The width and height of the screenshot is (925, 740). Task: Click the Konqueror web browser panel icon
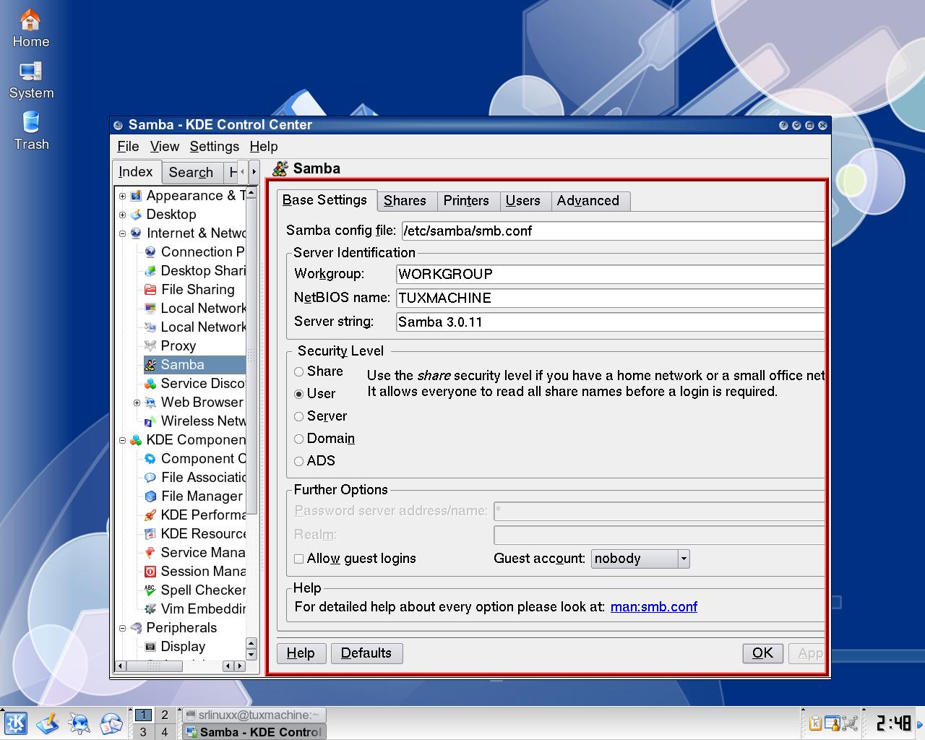[x=79, y=723]
